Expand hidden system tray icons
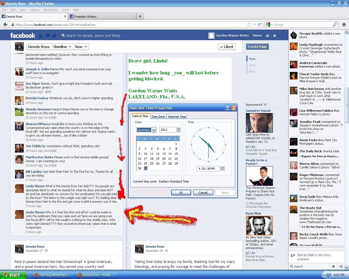The width and height of the screenshot is (349, 279). [324, 275]
